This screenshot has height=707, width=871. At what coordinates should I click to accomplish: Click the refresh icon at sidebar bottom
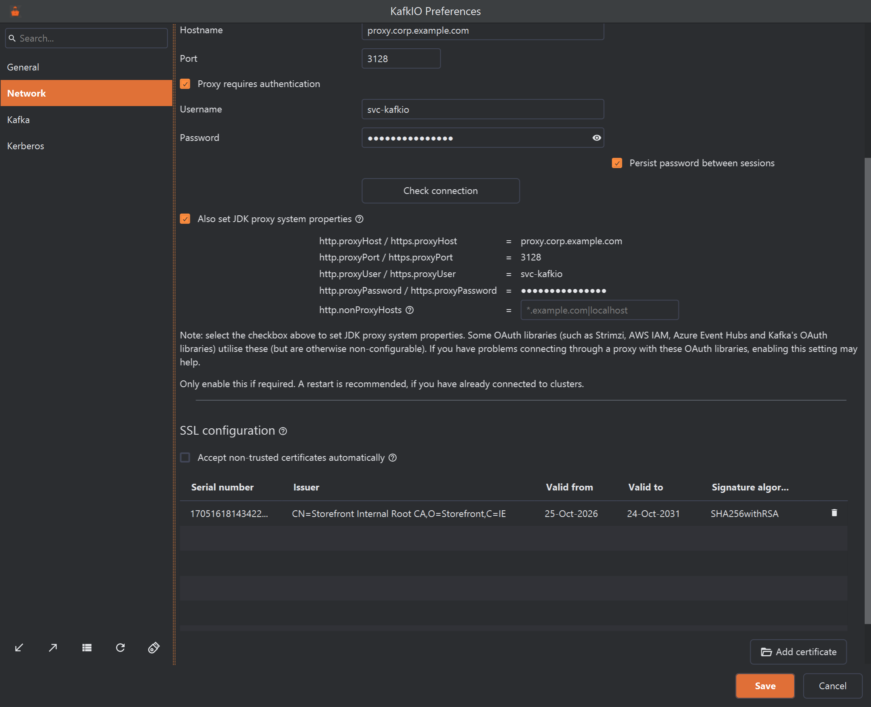coord(120,648)
